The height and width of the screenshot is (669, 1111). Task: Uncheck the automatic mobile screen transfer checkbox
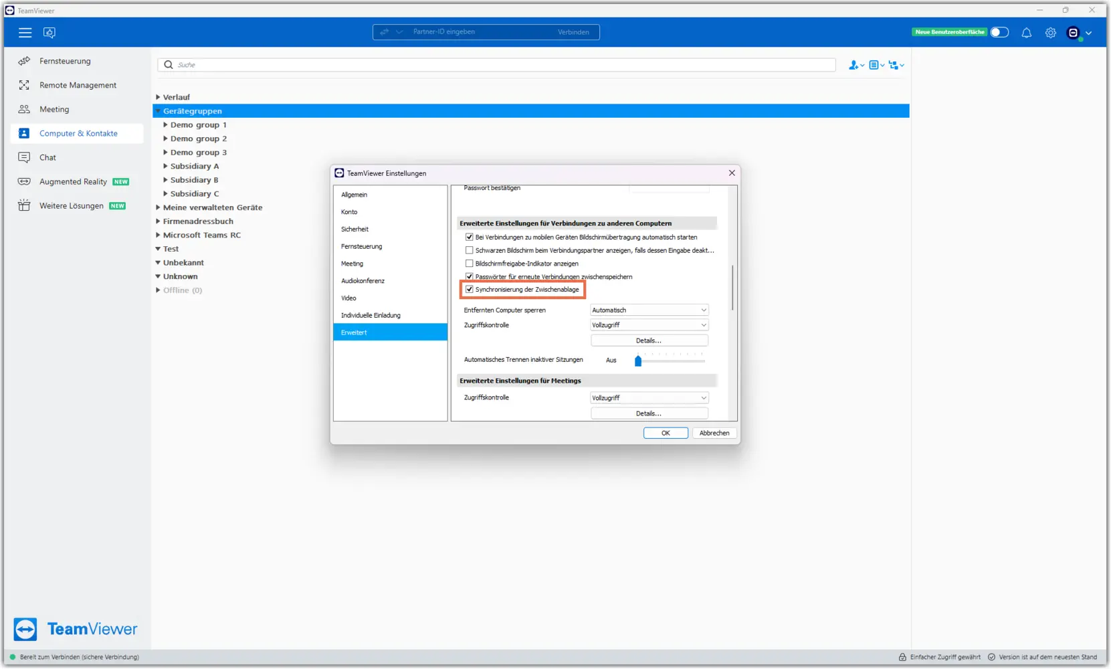[x=469, y=237]
